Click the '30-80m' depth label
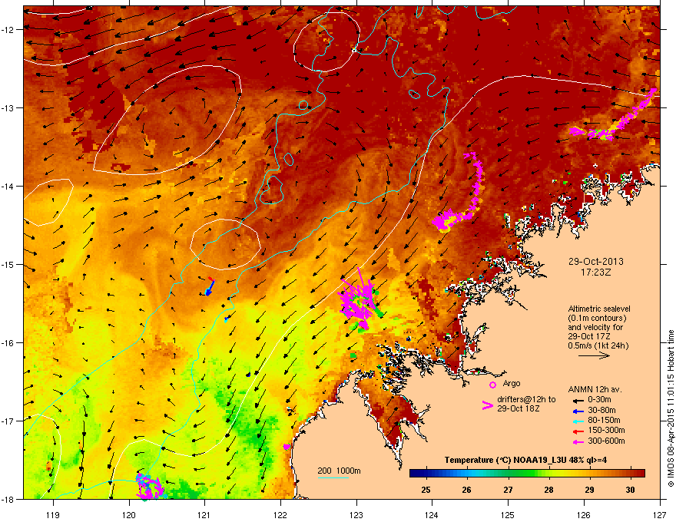 click(601, 411)
